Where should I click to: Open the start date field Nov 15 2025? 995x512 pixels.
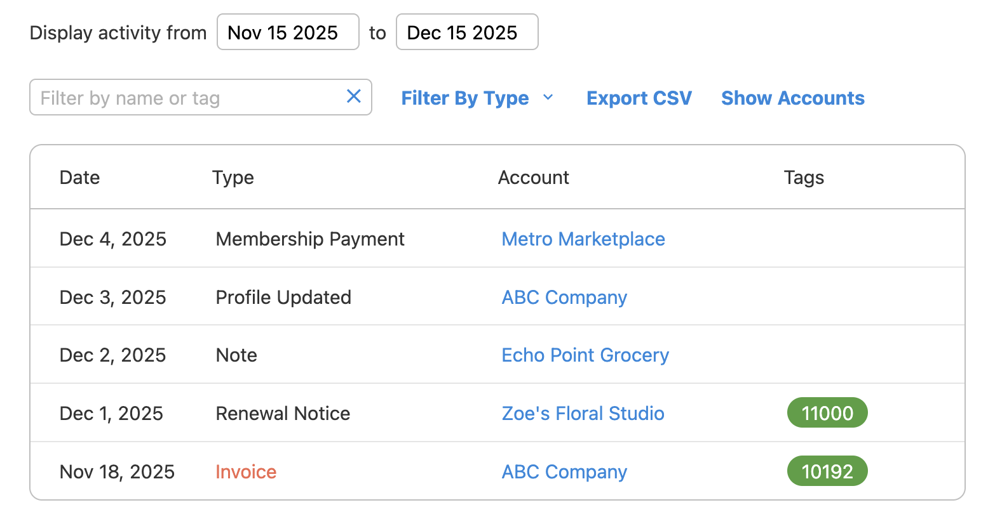pos(288,32)
